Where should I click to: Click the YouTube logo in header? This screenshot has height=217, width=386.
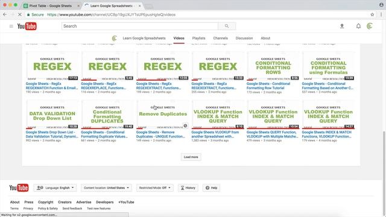pyautogui.click(x=27, y=26)
